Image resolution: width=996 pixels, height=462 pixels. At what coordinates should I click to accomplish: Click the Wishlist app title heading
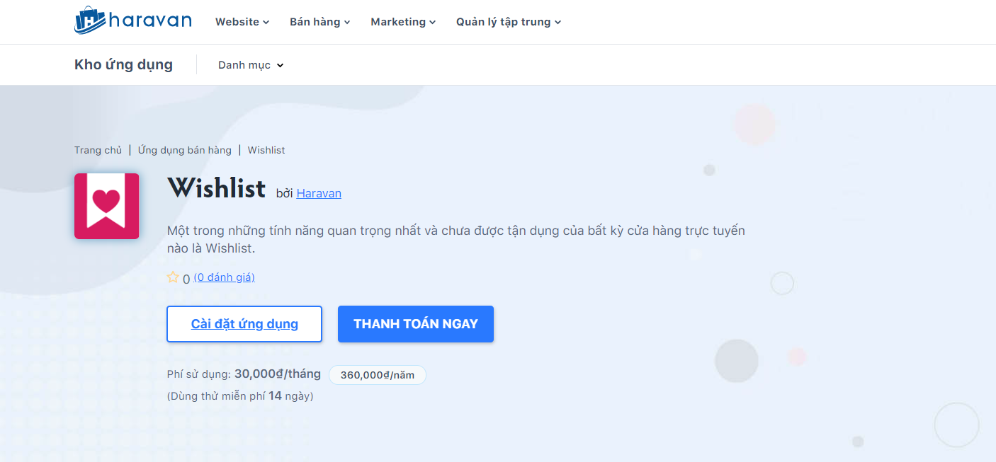click(216, 187)
